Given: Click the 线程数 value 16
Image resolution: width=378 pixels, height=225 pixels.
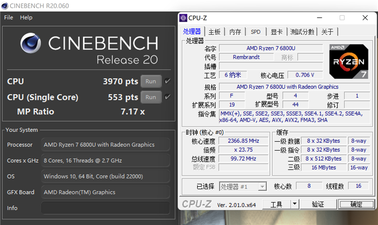Looking at the screenshot, I should (359, 186).
